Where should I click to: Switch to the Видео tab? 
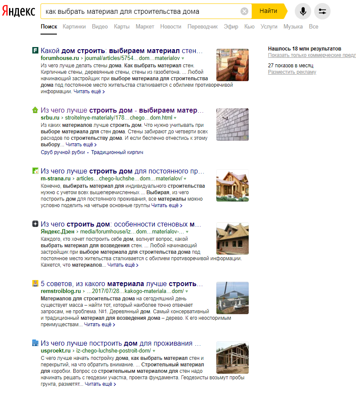point(100,27)
